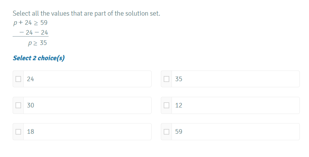Click the inequality line 'p + 24 ≥ 59'
The height and width of the screenshot is (157, 309).
click(x=30, y=23)
